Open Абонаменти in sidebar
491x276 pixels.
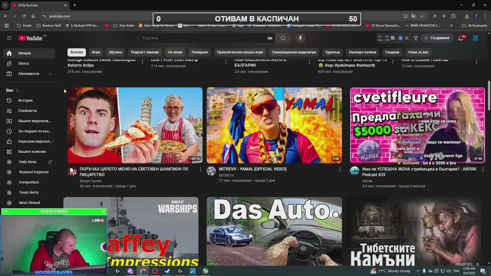(30, 74)
